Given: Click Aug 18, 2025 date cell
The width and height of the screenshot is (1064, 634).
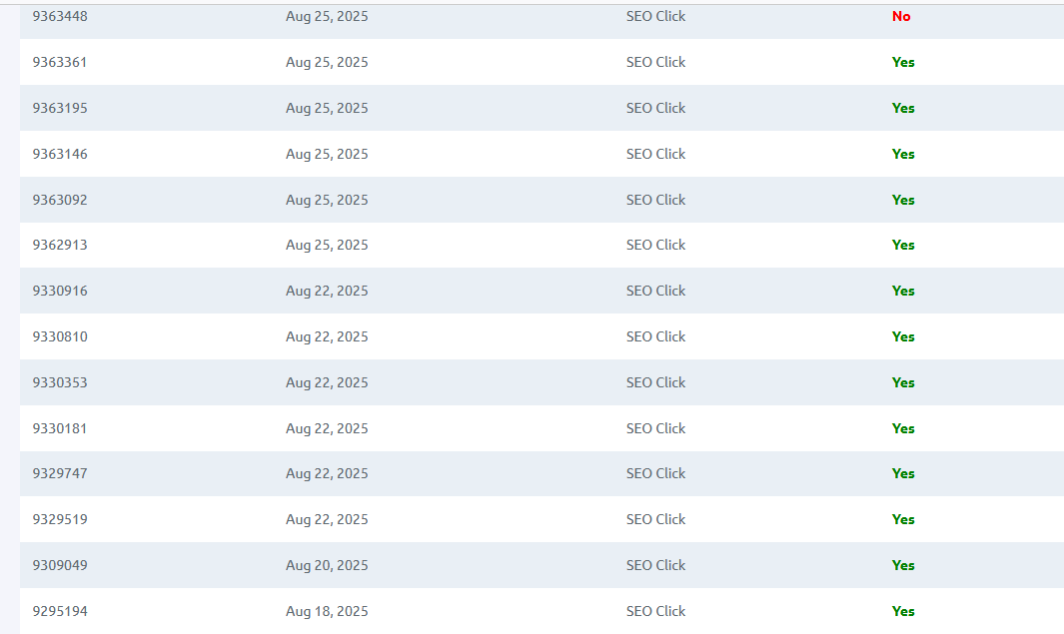Looking at the screenshot, I should 327,612.
